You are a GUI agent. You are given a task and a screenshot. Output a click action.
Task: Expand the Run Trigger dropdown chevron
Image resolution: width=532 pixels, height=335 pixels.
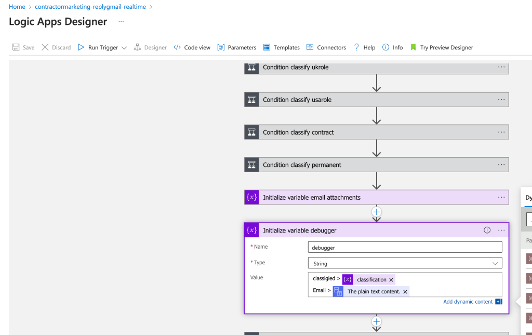tap(124, 48)
